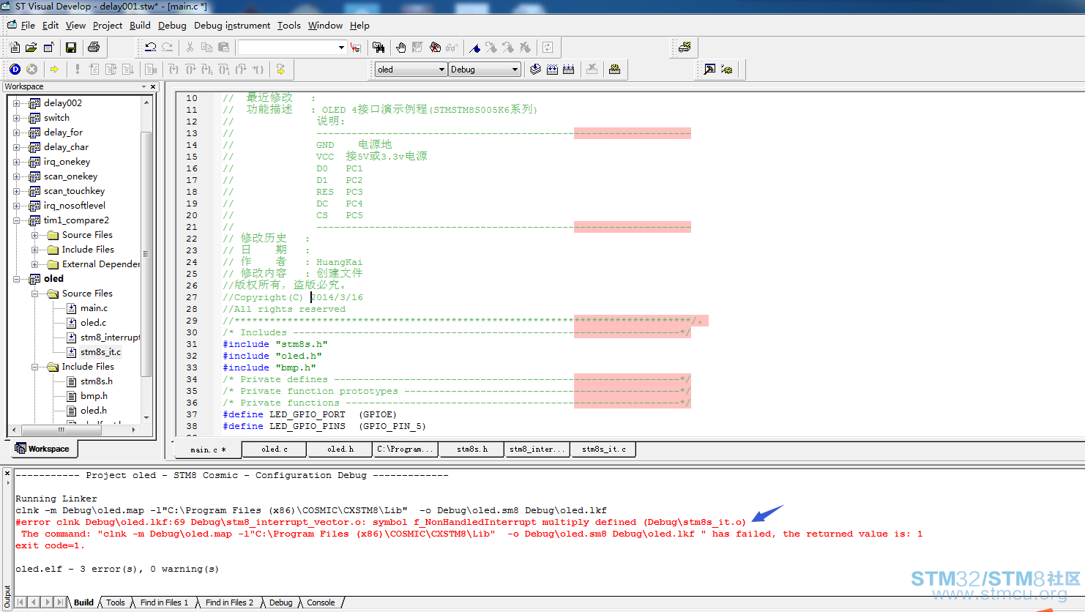Stop debugging with the grey X icon
The width and height of the screenshot is (1085, 612).
pos(31,69)
